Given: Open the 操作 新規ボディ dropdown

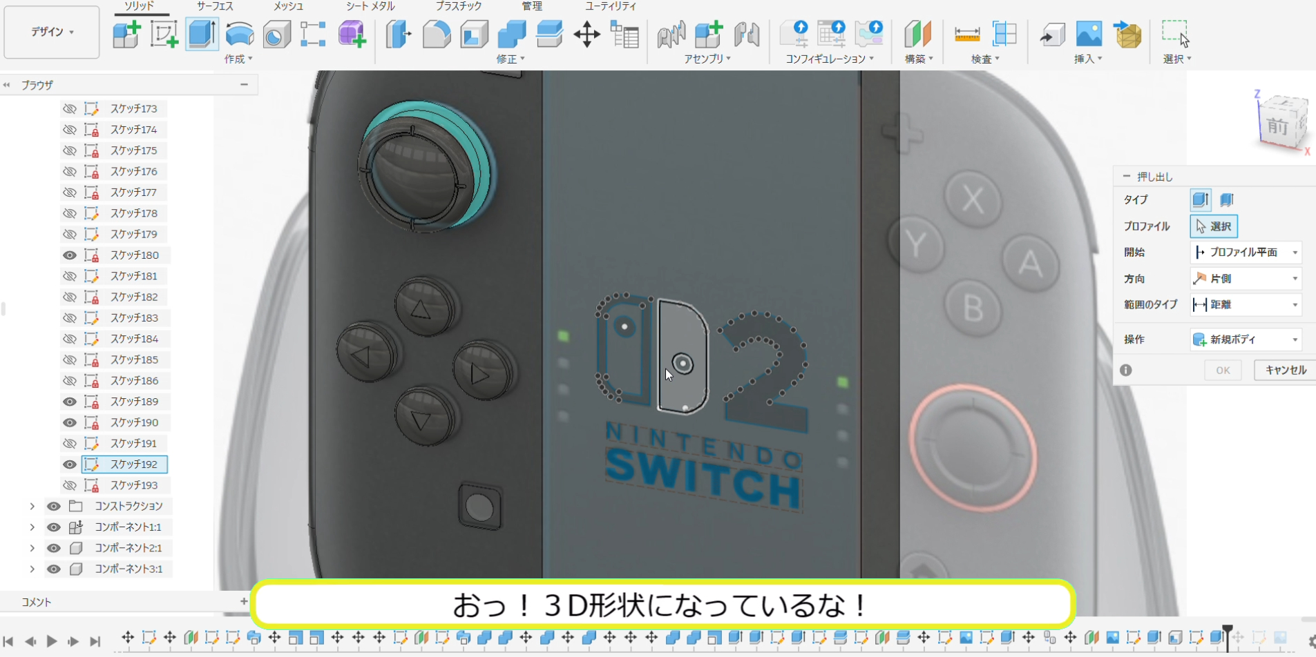Looking at the screenshot, I should 1246,340.
